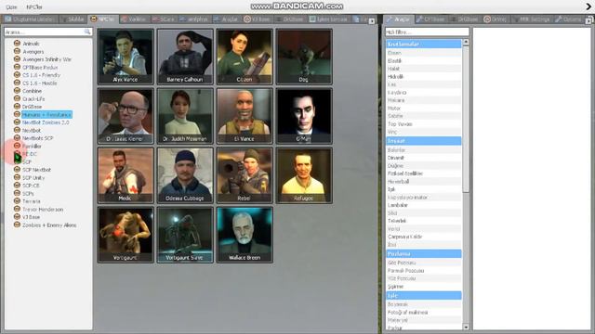Viewport: 595px width, 334px height.
Task: Collapse the İnşaat tool category header
Action: [x=424, y=141]
